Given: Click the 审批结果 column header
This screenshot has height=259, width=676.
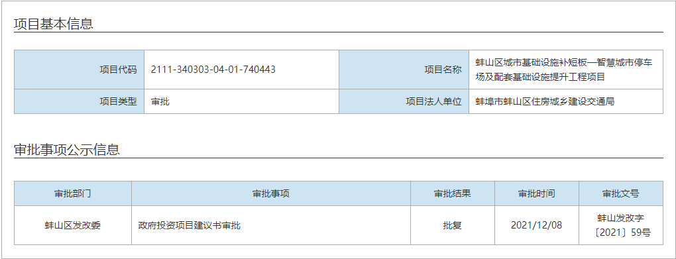Looking at the screenshot, I should coord(452,193).
